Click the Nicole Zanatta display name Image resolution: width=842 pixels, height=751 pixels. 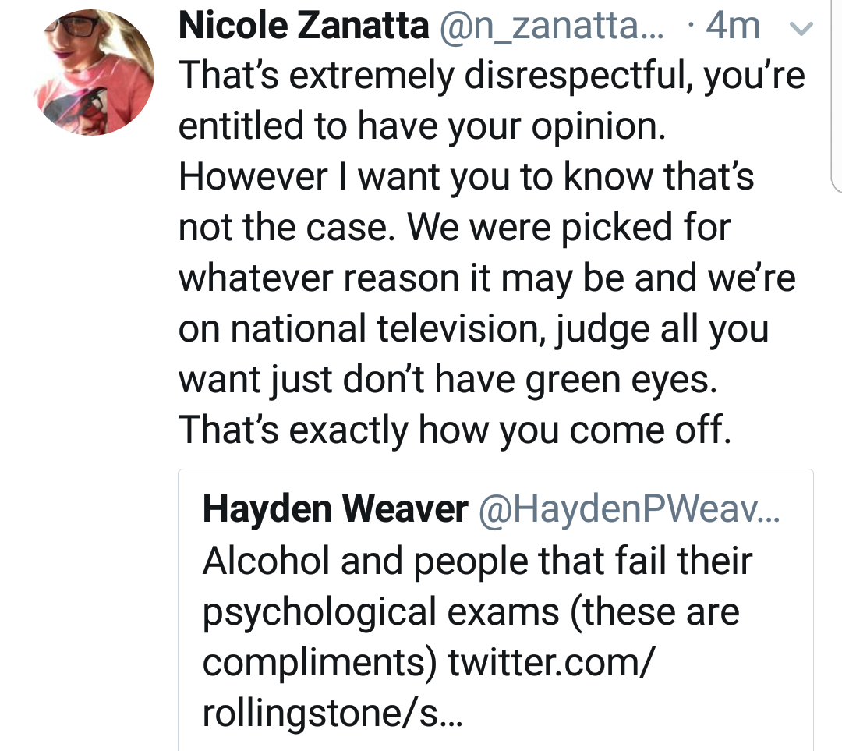pyautogui.click(x=304, y=25)
